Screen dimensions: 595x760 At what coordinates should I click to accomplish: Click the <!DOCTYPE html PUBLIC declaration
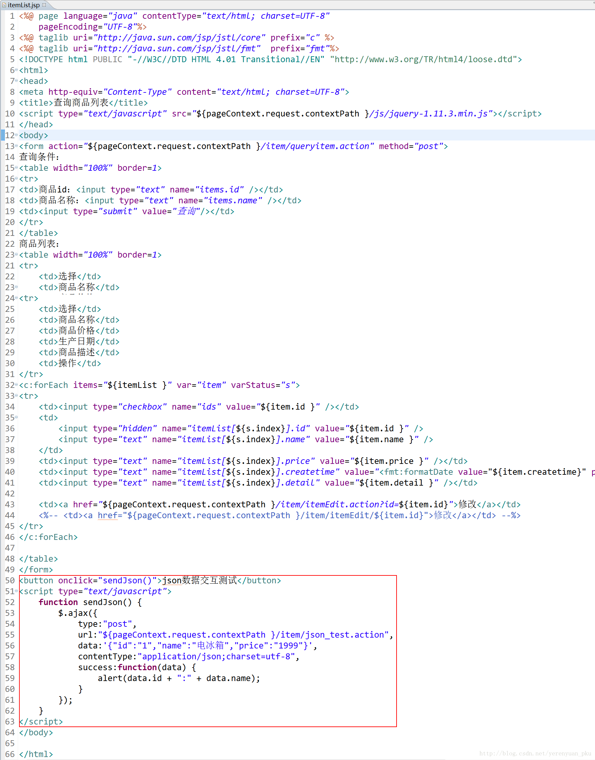coord(270,60)
